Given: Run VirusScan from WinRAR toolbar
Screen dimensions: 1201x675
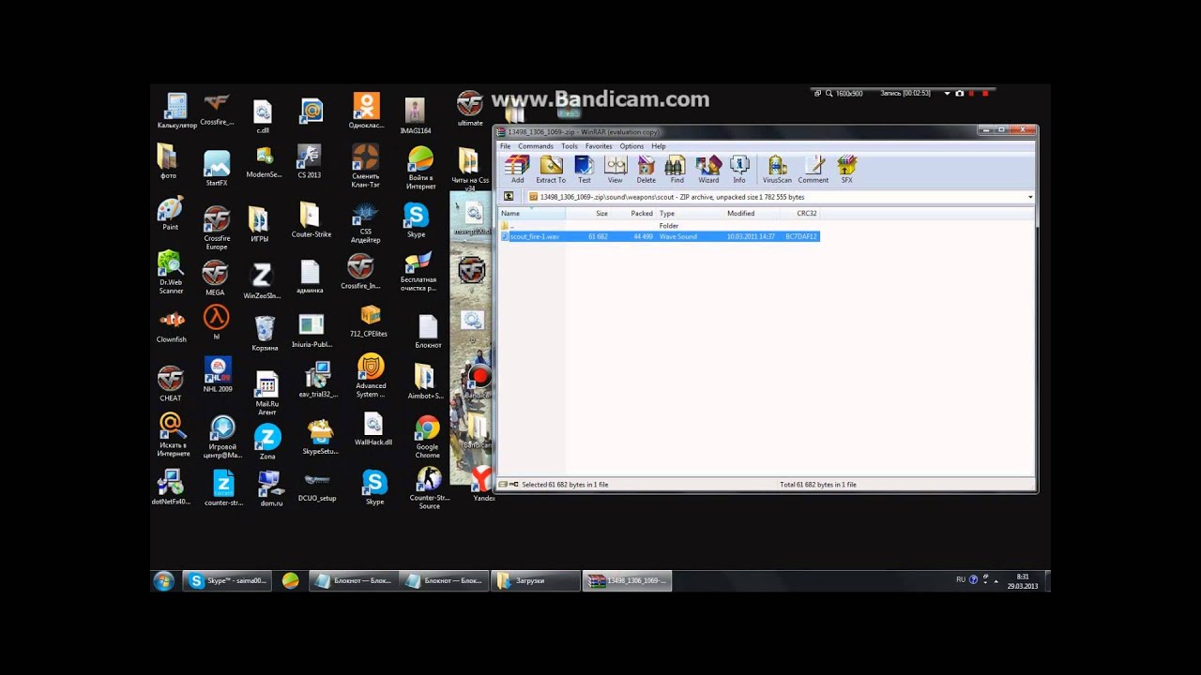Looking at the screenshot, I should [x=777, y=170].
